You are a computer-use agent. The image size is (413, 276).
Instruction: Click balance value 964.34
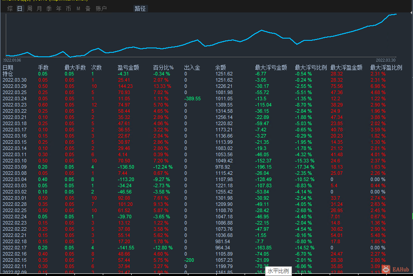[223, 248]
